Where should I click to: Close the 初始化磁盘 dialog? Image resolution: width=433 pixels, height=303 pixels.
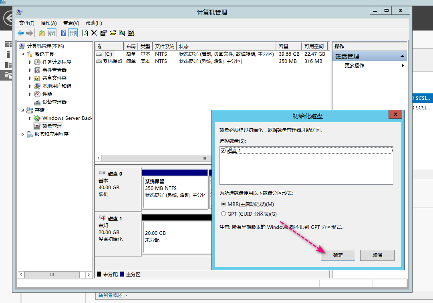click(395, 114)
